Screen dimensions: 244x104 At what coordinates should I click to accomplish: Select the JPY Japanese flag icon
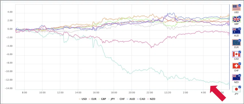pos(236,89)
